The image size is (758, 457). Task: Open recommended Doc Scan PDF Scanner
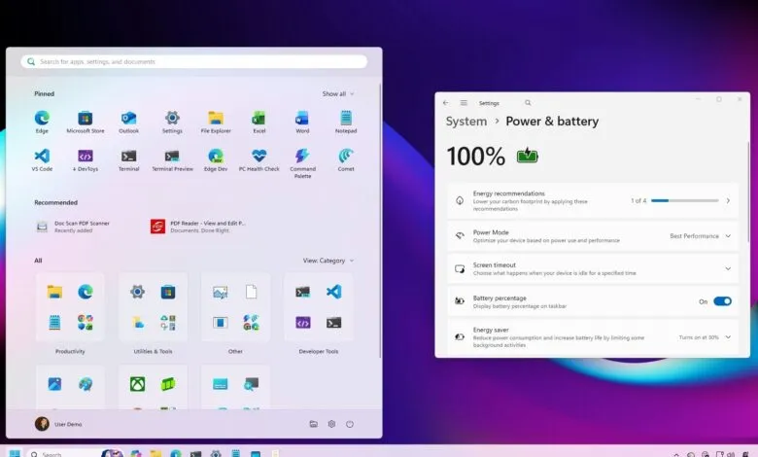click(73, 227)
